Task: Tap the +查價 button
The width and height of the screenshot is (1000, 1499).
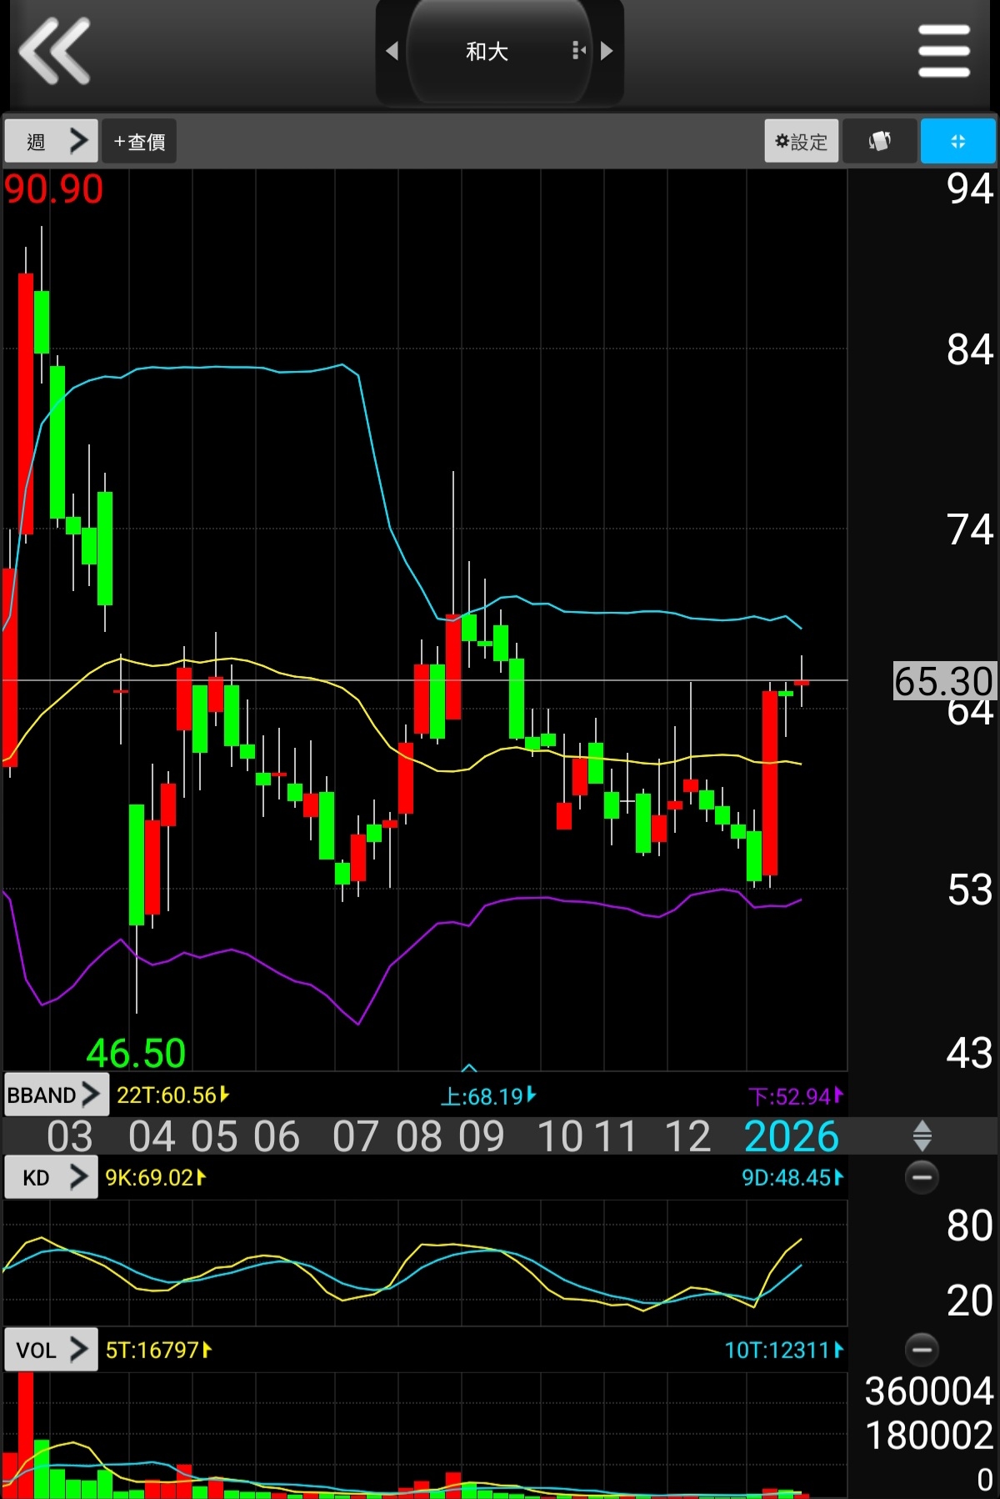Action: (x=139, y=141)
